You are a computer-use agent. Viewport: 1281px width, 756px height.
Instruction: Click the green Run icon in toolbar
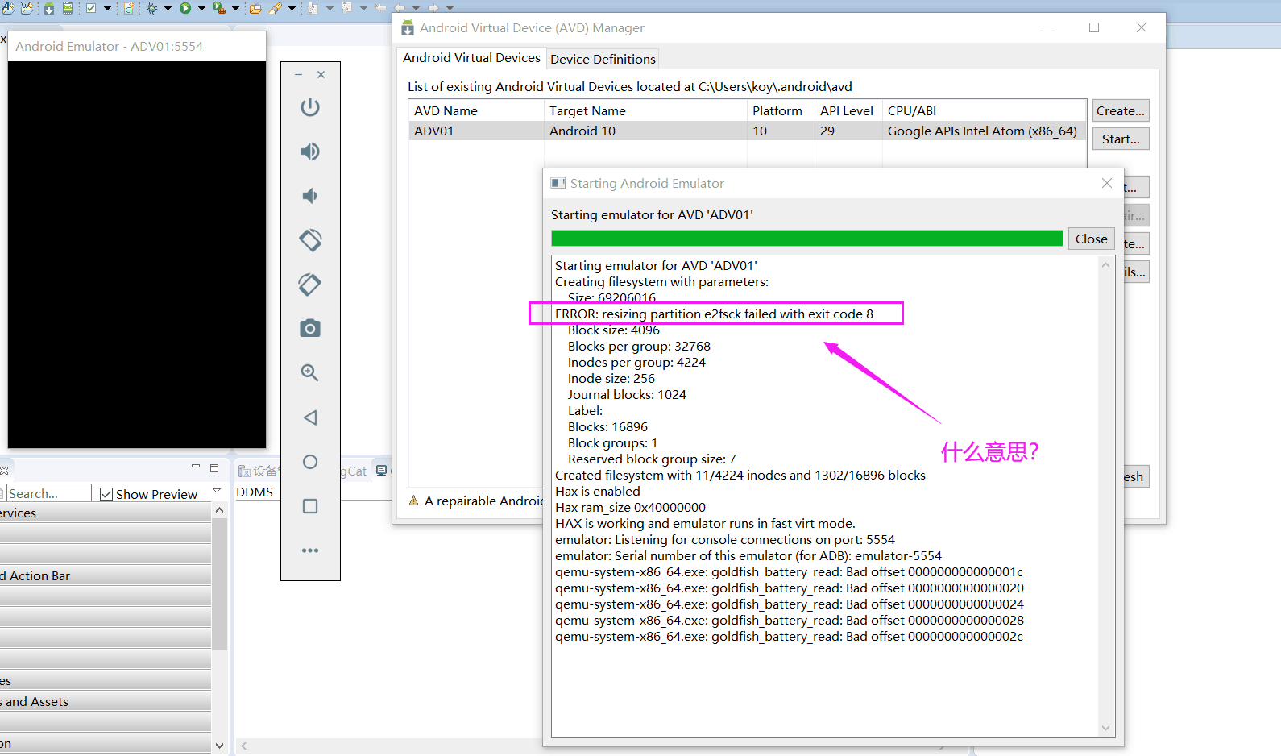(185, 8)
